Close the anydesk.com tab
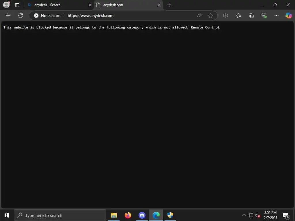295x221 pixels. click(159, 5)
